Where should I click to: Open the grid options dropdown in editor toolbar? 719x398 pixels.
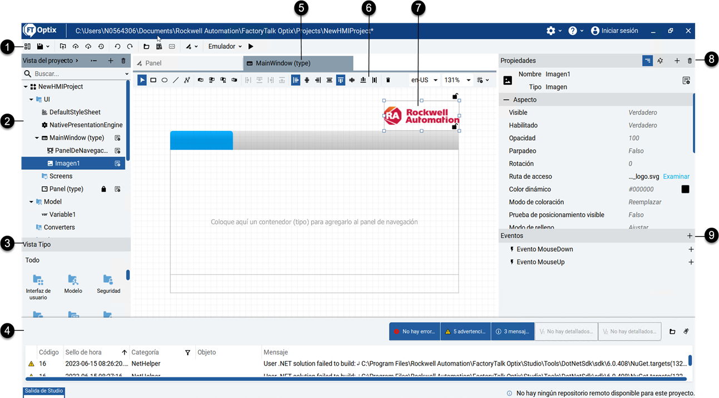click(483, 80)
